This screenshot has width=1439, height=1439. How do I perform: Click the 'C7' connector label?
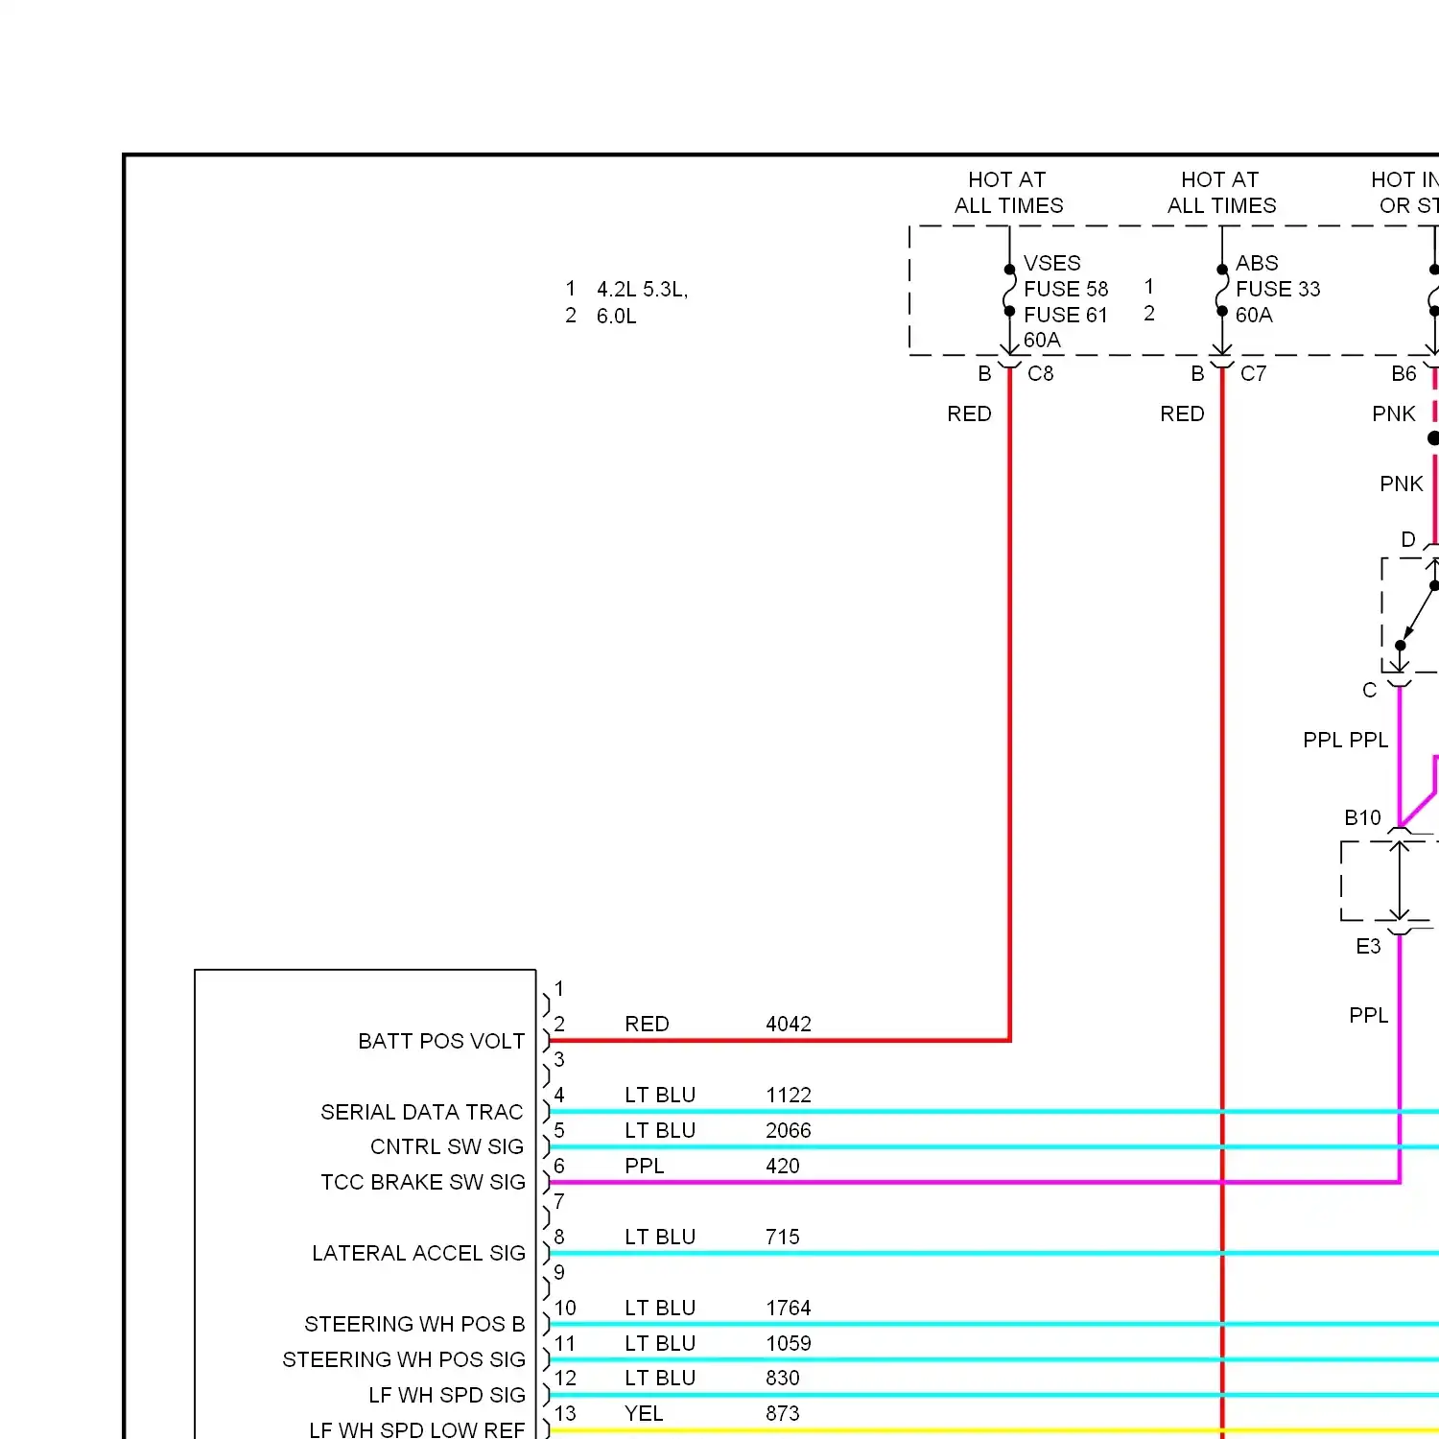click(x=1253, y=374)
